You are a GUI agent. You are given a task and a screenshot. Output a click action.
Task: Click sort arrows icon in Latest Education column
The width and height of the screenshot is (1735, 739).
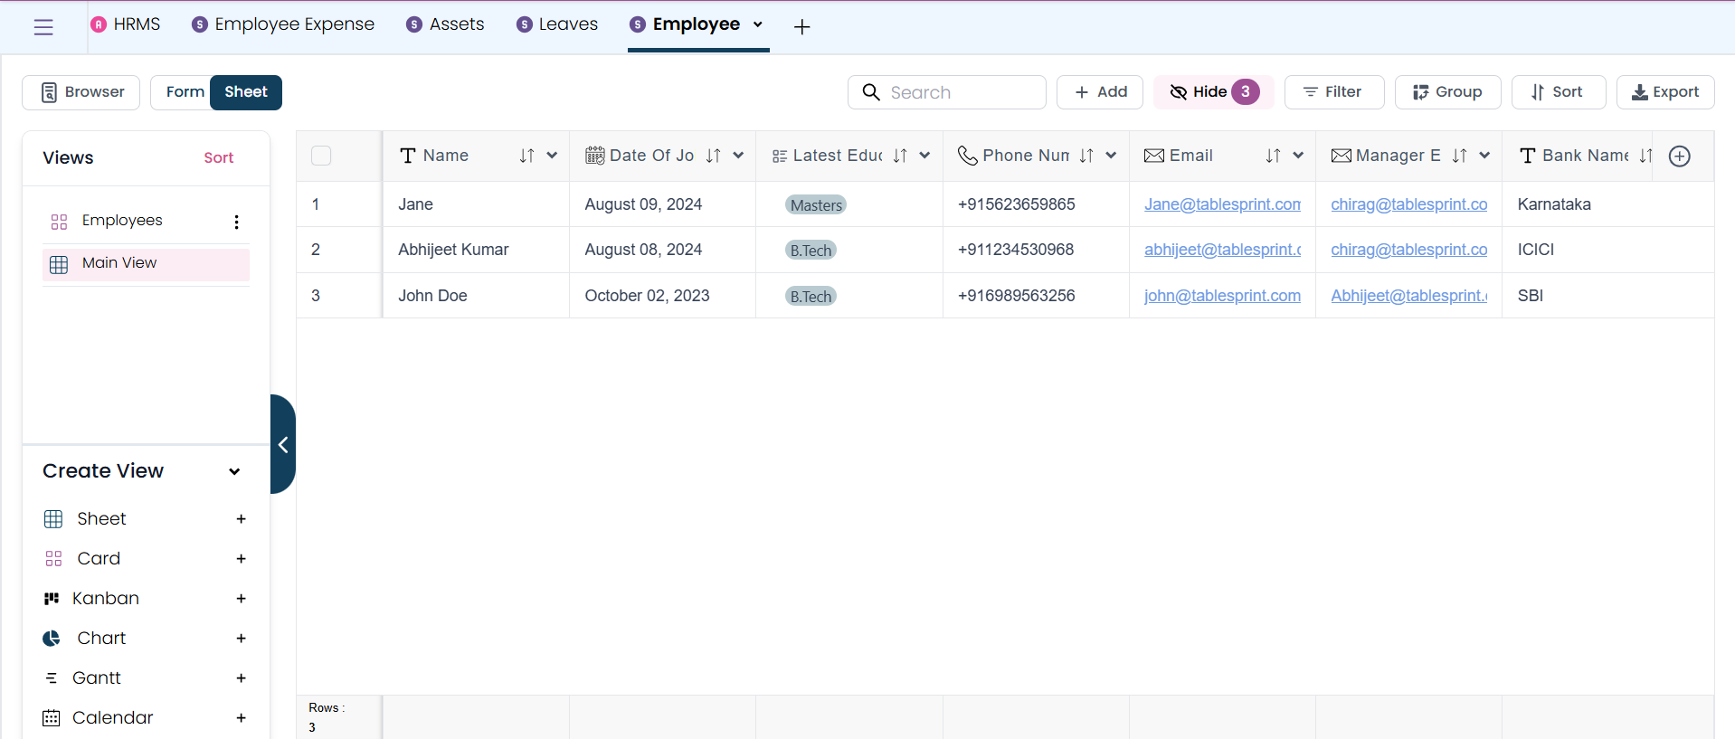pos(900,156)
